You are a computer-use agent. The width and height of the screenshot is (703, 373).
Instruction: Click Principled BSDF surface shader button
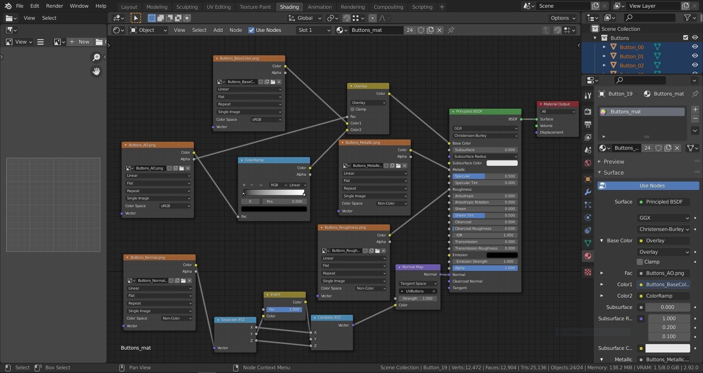click(663, 202)
